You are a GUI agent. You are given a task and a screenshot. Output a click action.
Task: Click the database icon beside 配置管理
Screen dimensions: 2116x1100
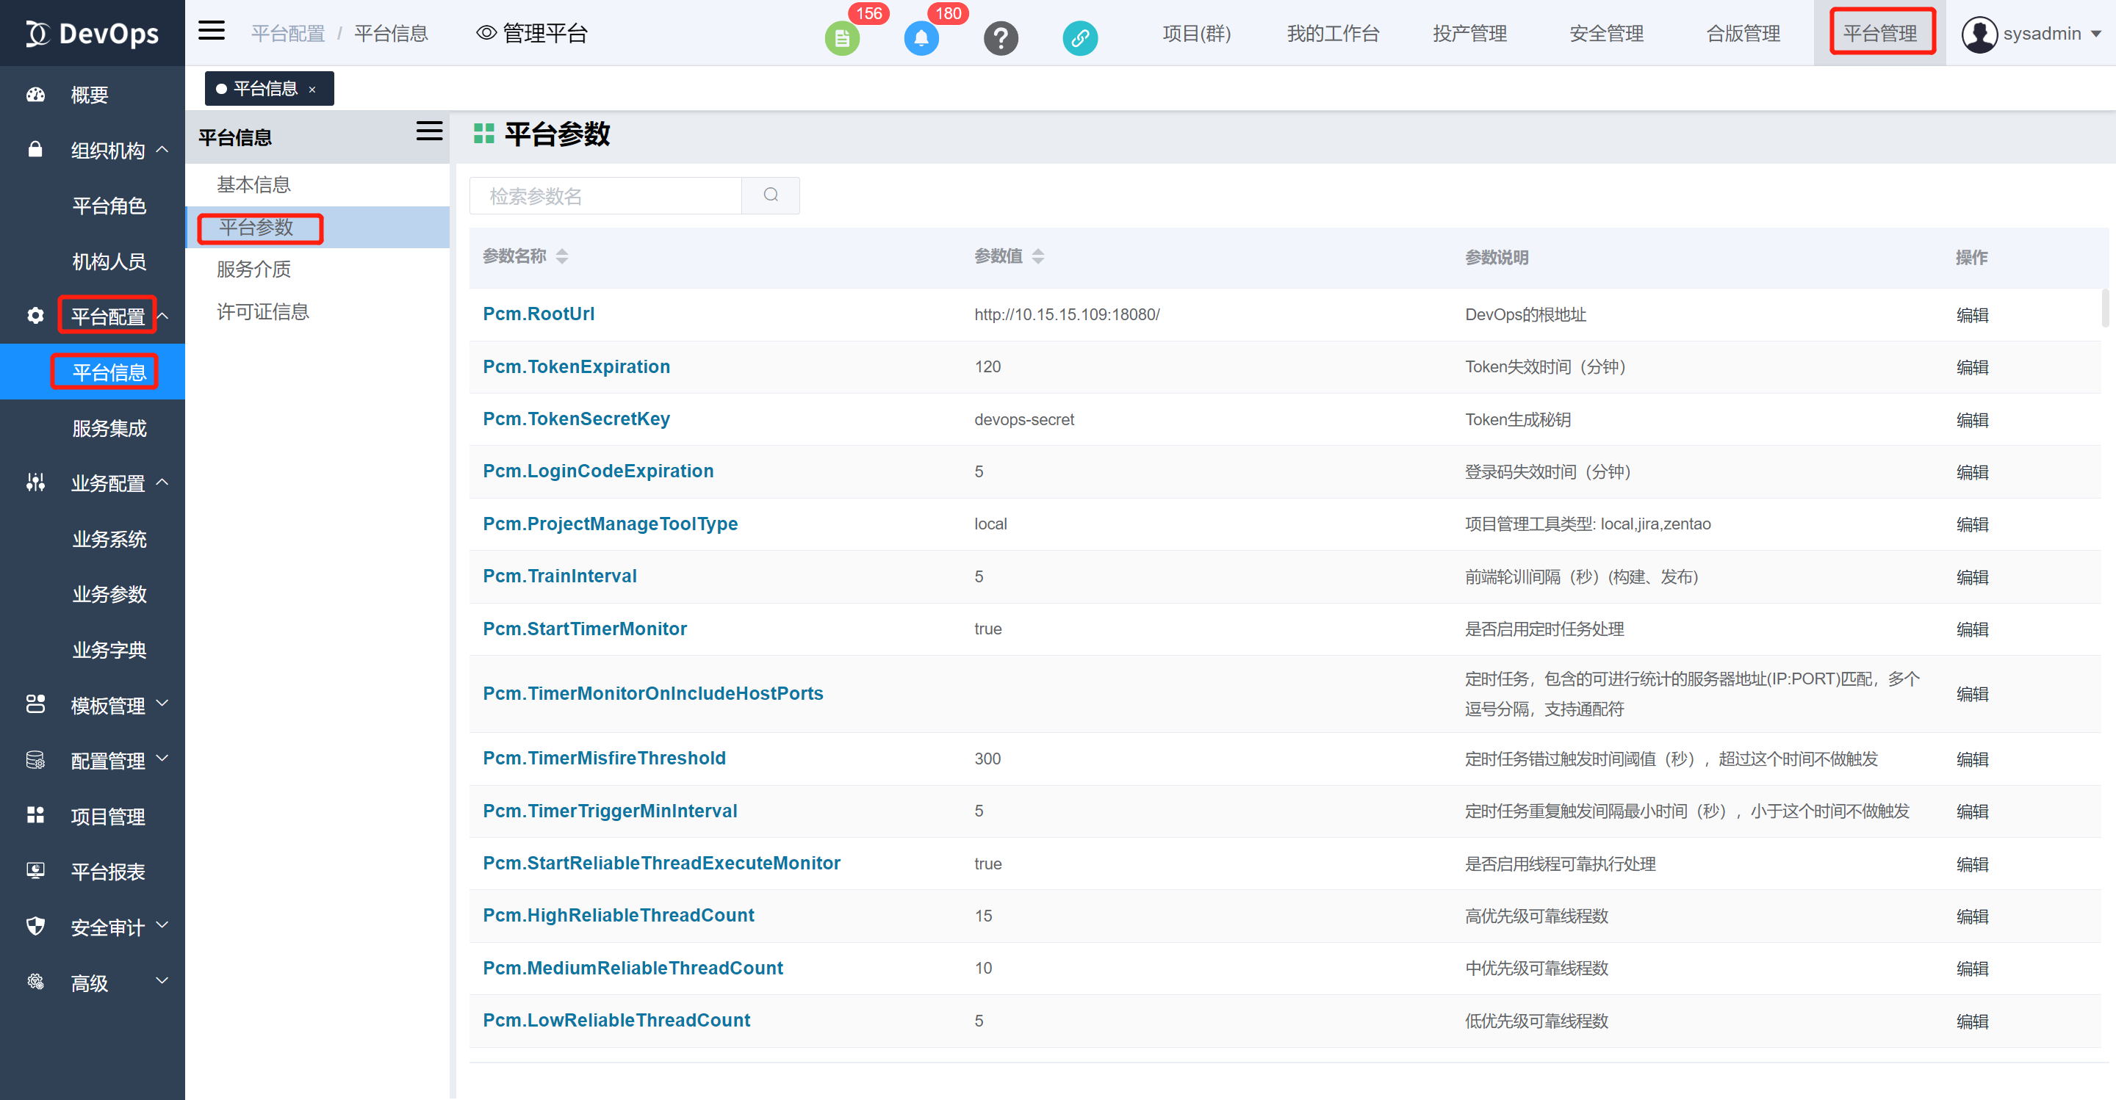pyautogui.click(x=35, y=760)
